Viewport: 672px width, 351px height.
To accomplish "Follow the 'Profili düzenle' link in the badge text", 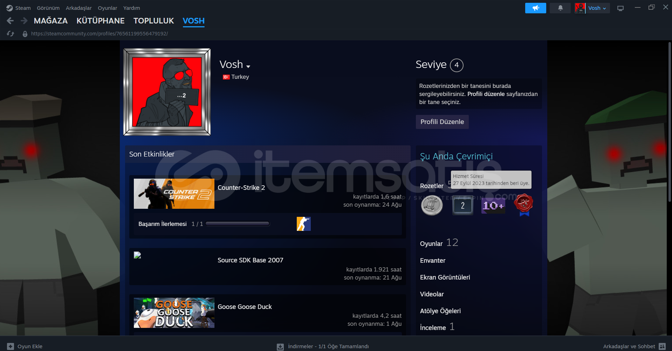I will 486,94.
